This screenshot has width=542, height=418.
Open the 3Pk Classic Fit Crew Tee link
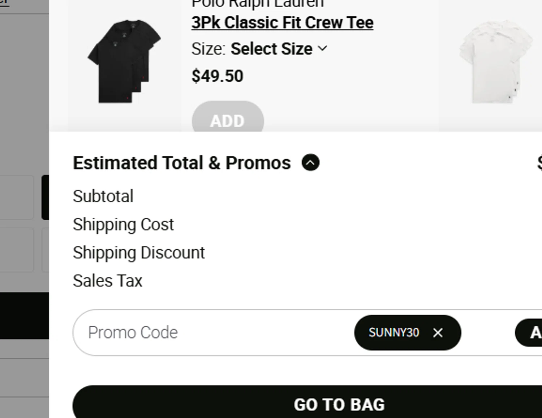point(282,23)
